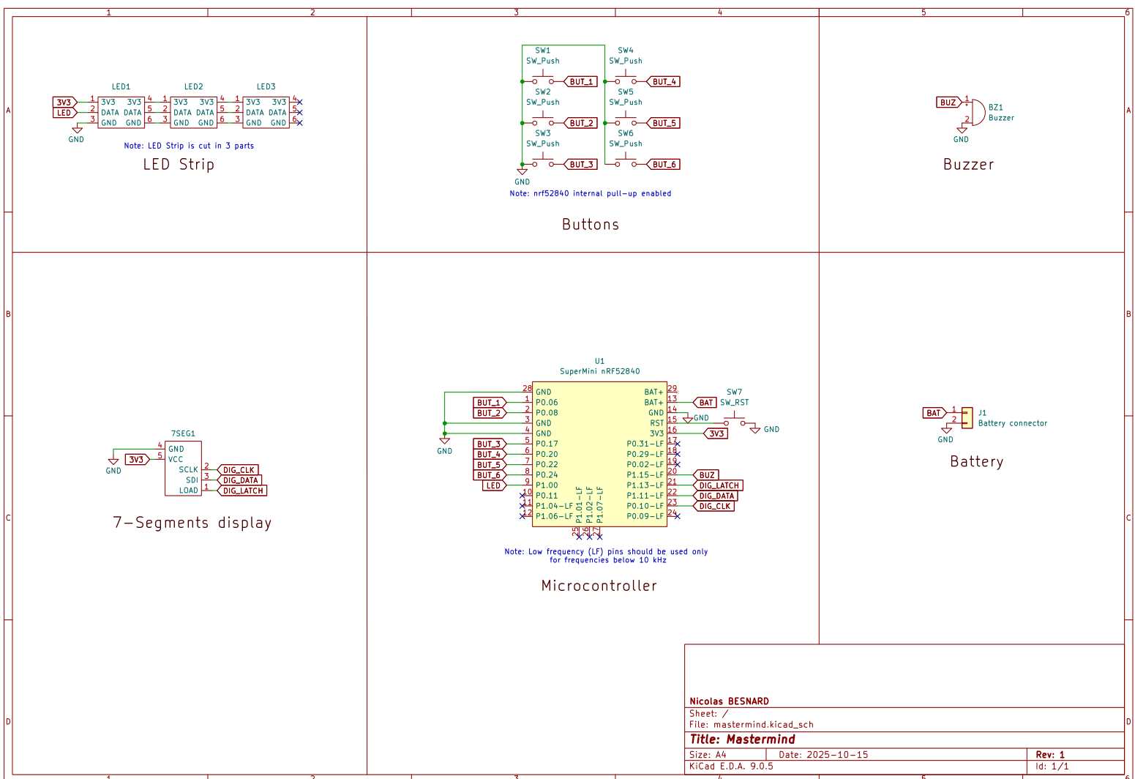Select the LED3 connector symbol
The height and width of the screenshot is (779, 1135).
point(265,111)
